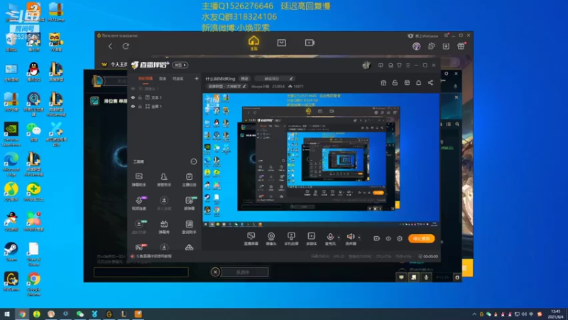Click the League client logo

97,80
